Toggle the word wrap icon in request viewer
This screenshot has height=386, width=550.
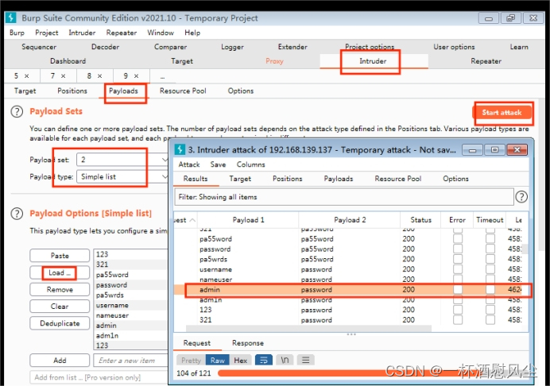point(264,360)
